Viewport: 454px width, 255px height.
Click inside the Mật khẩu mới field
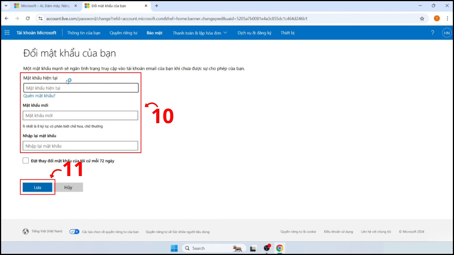coord(80,115)
